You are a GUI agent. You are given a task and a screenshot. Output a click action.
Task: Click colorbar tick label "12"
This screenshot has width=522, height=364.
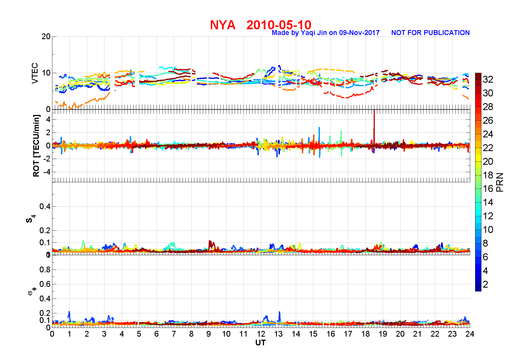488,216
